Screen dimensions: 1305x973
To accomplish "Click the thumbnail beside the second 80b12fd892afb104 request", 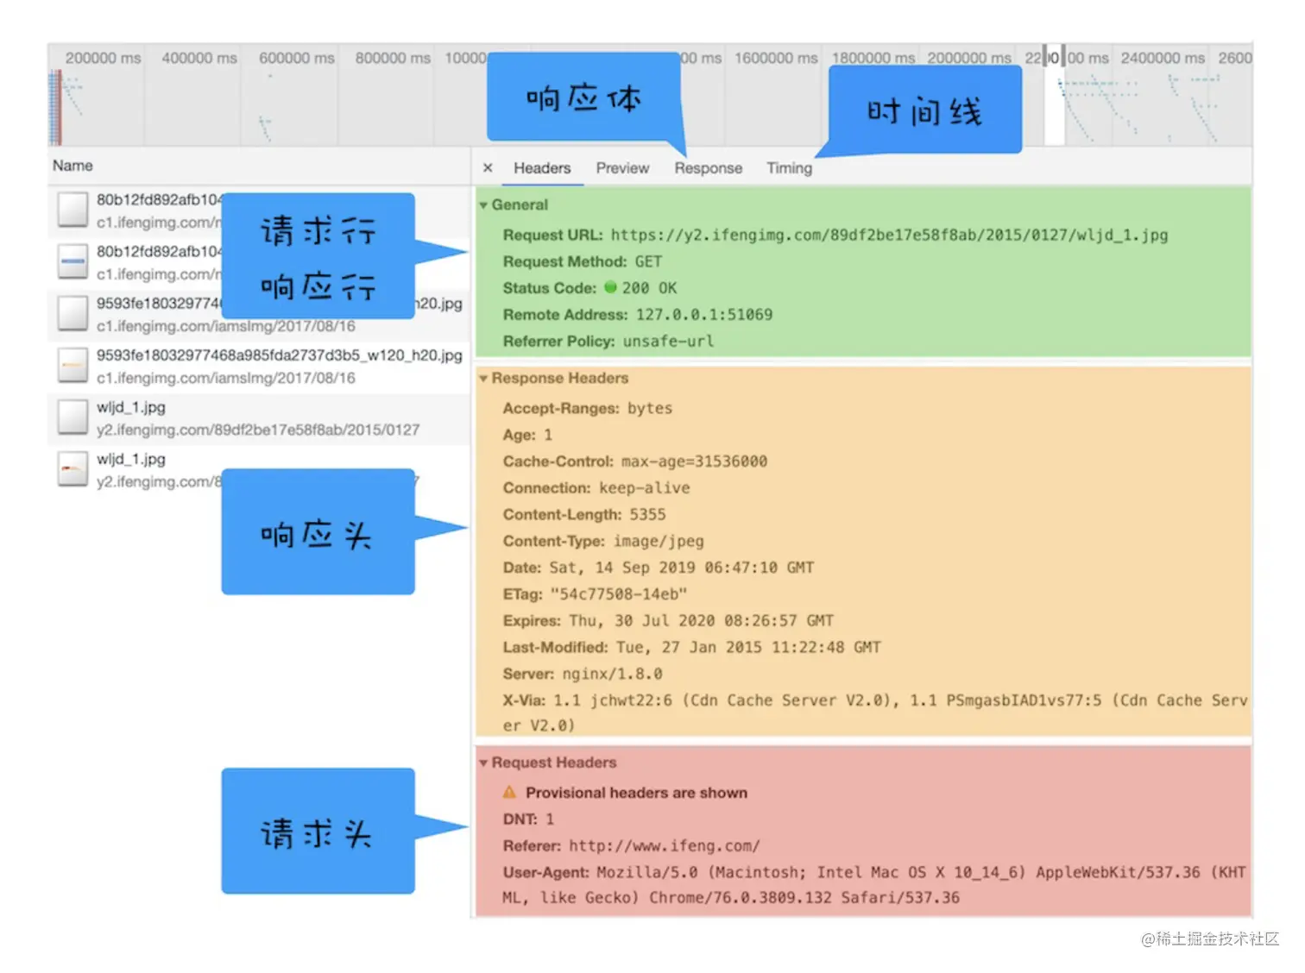I will (72, 261).
